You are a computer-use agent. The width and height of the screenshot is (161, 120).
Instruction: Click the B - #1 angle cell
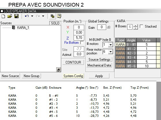(131, 44)
